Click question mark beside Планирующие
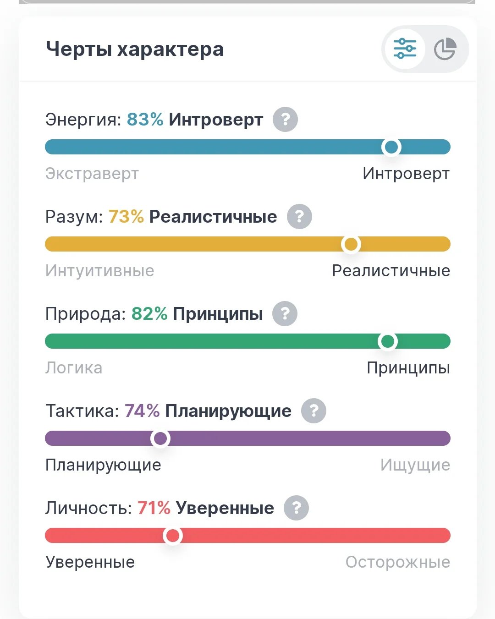Screen dimensions: 495x619 point(313,411)
